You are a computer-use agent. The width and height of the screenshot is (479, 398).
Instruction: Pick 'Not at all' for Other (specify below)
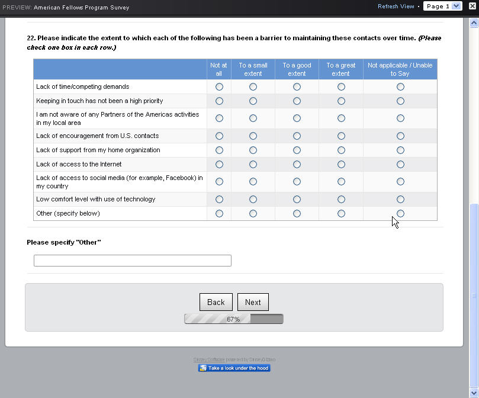(x=219, y=213)
